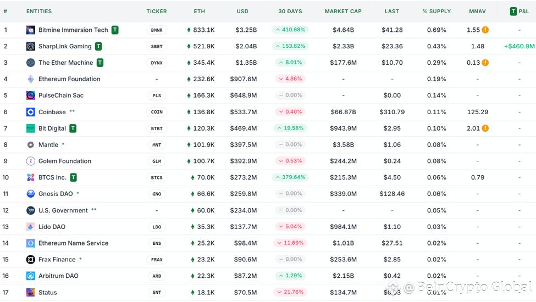
Task: Sort by the LAST column header
Action: click(392, 12)
